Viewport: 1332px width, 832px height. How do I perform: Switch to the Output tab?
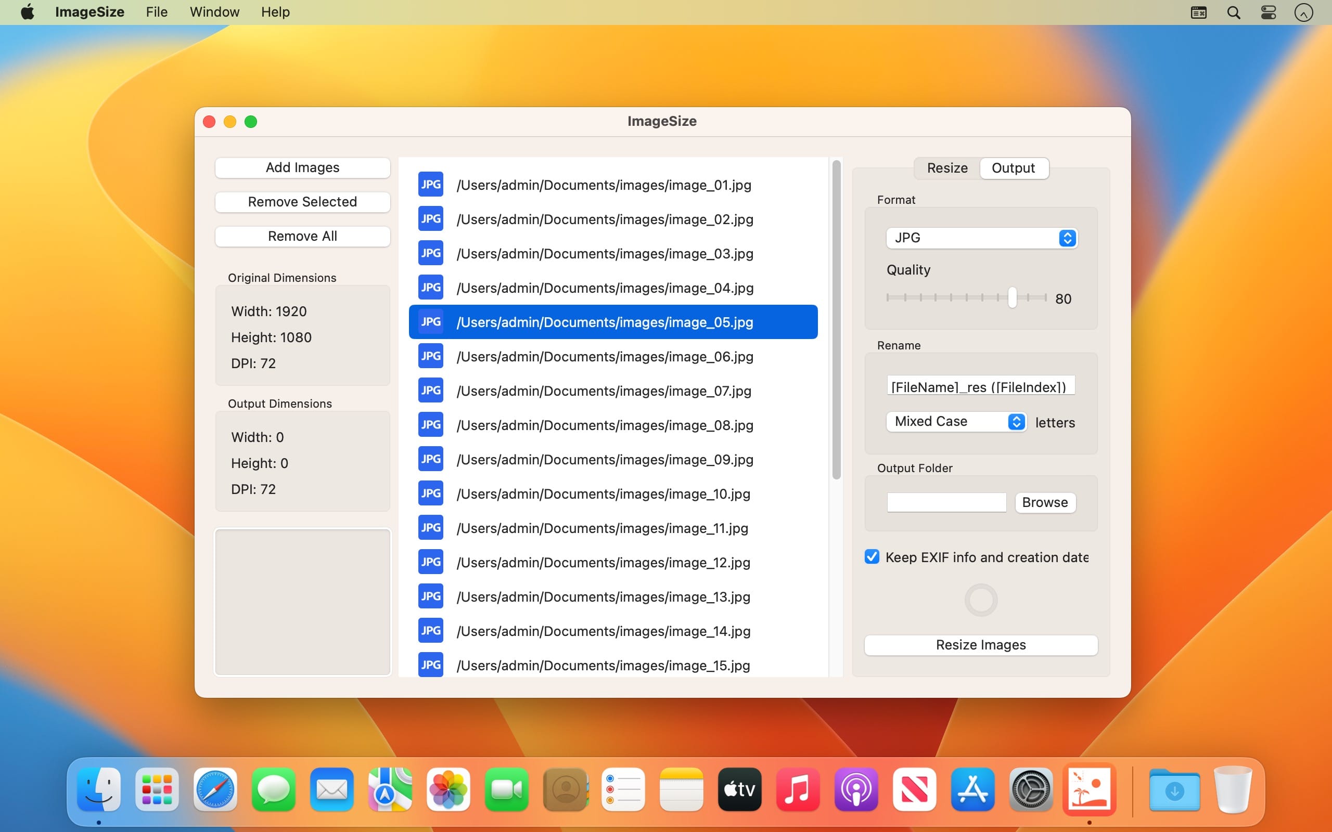click(1014, 168)
